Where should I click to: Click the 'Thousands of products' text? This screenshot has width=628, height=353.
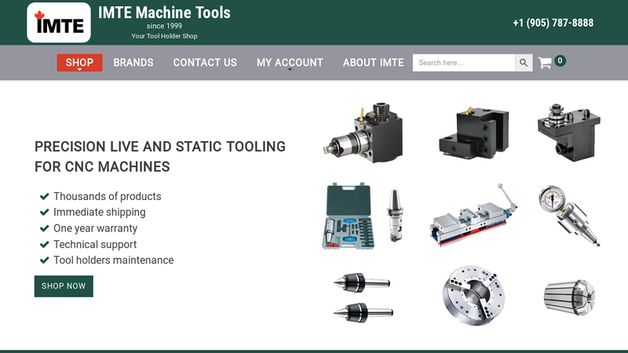[x=108, y=197]
